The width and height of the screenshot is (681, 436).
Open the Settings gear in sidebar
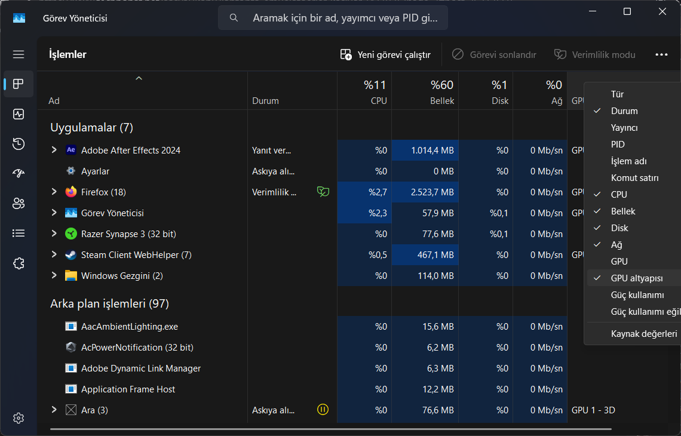point(19,418)
